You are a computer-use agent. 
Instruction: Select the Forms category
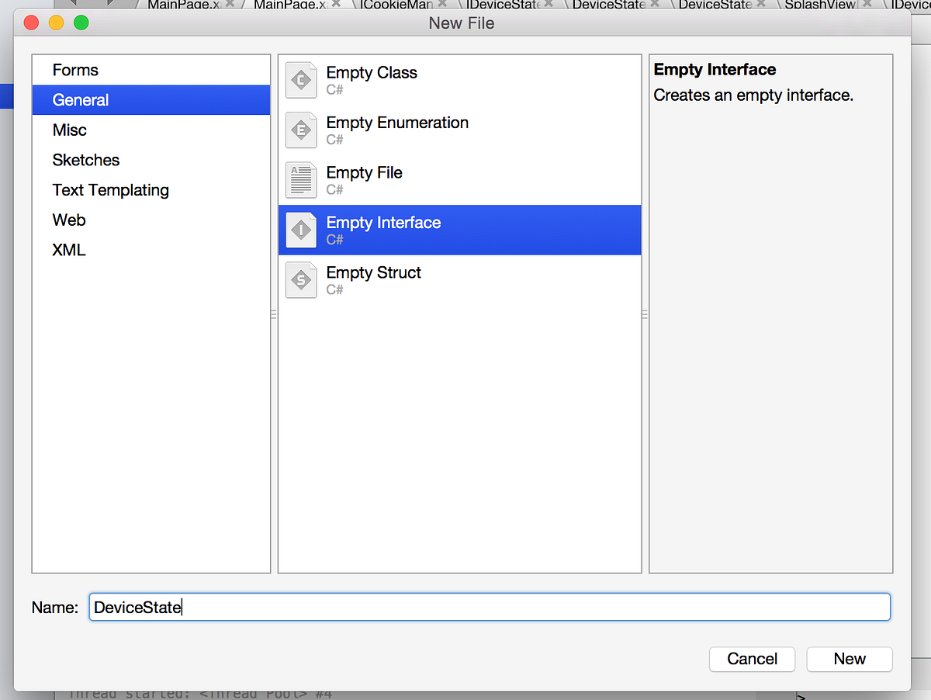tap(75, 70)
